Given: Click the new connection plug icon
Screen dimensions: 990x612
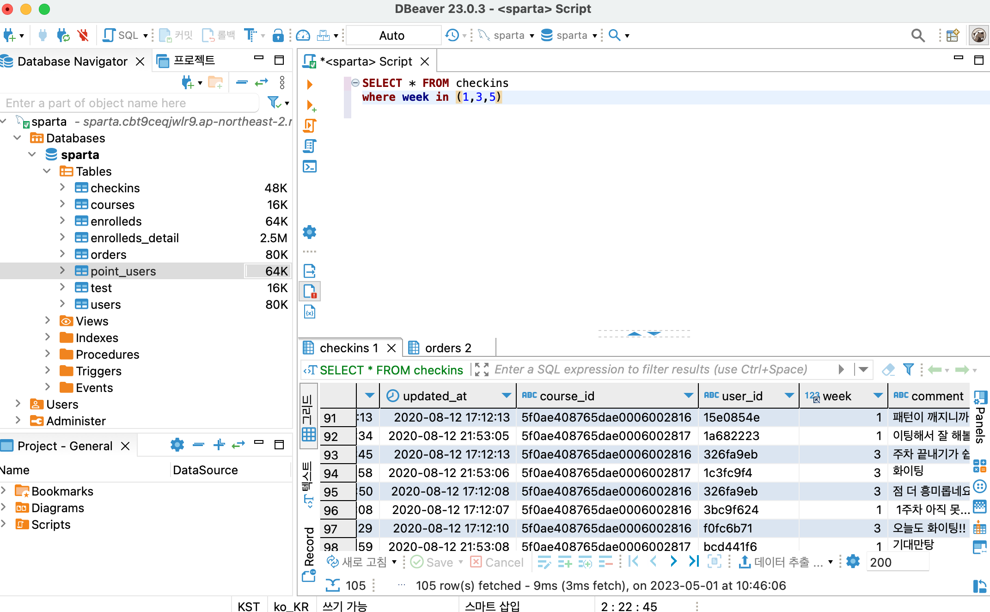Looking at the screenshot, I should [x=9, y=35].
